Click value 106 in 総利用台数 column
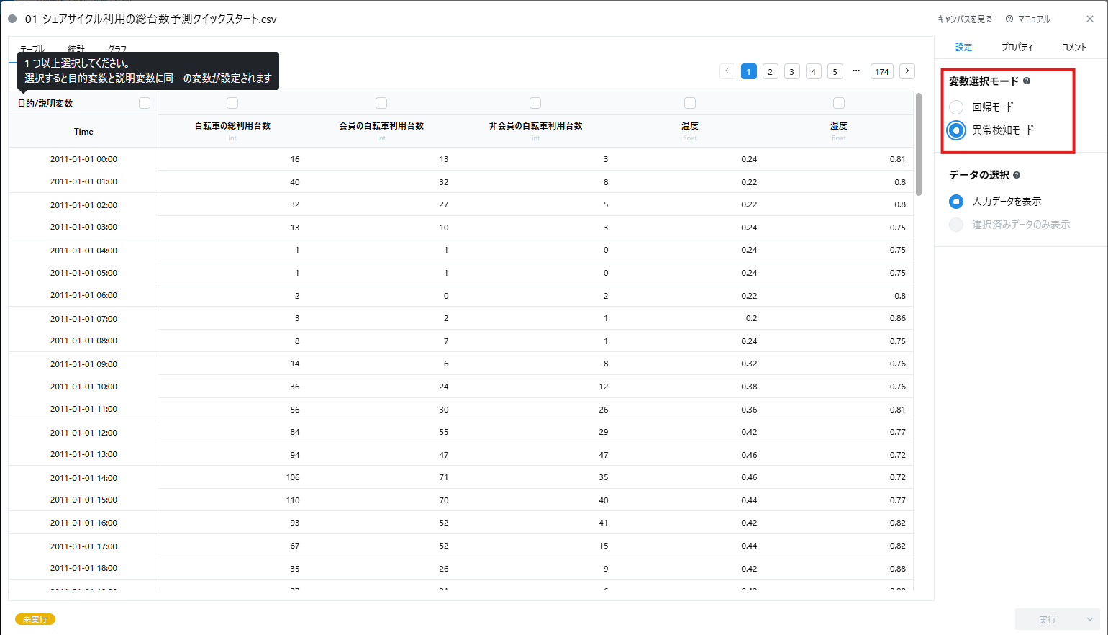This screenshot has width=1108, height=635. [293, 477]
